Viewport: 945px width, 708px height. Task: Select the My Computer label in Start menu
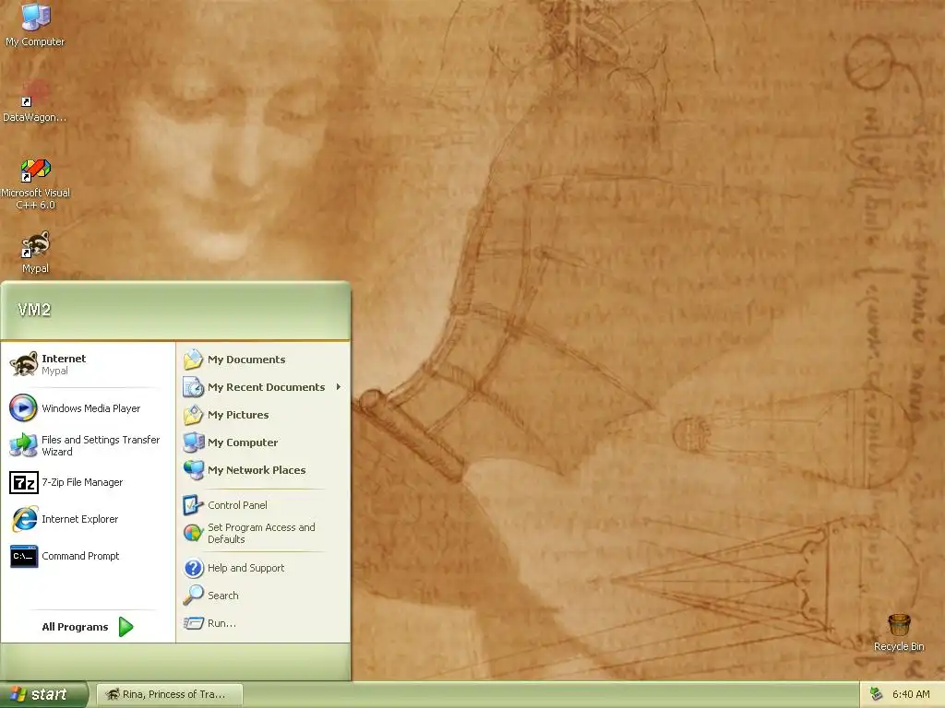(x=243, y=442)
